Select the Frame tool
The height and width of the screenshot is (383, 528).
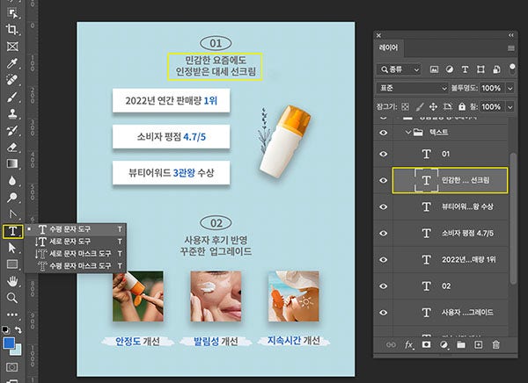point(12,47)
